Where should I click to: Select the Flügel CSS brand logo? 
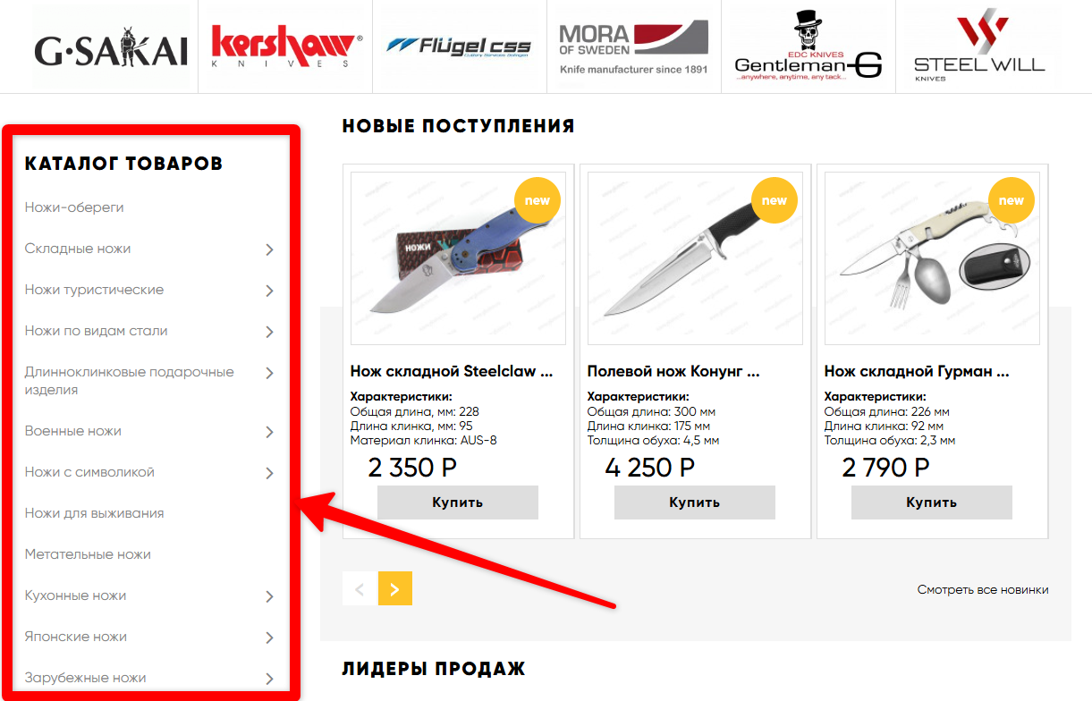coord(459,46)
